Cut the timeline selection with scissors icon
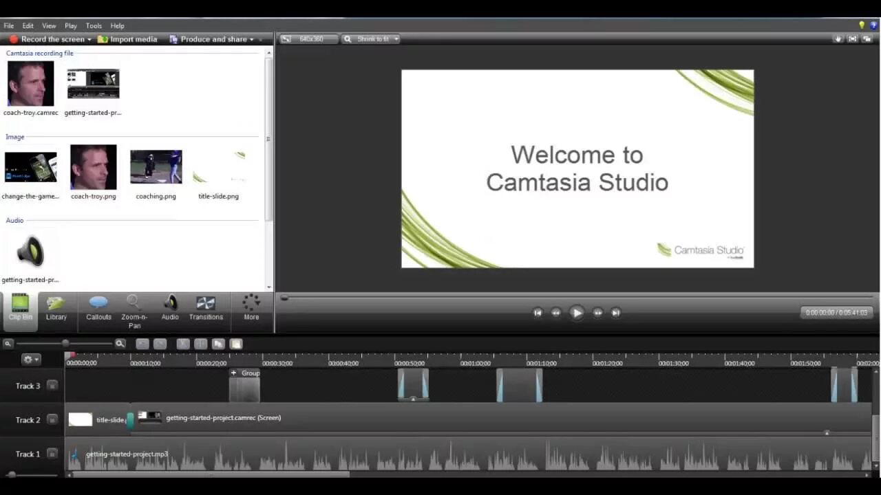This screenshot has height=495, width=881. point(183,344)
